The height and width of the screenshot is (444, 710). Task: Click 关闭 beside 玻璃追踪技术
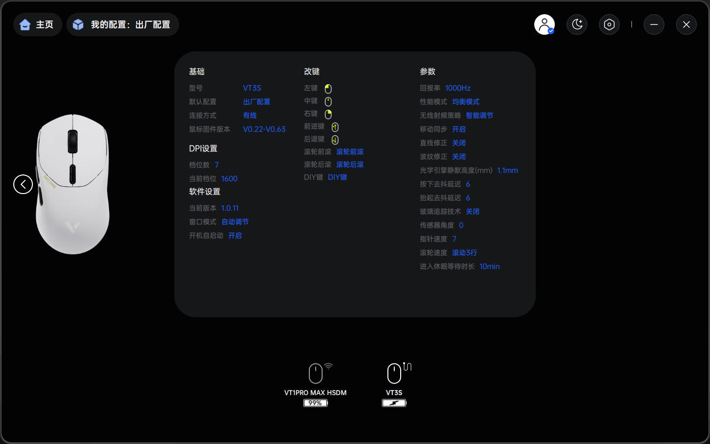pyautogui.click(x=473, y=212)
